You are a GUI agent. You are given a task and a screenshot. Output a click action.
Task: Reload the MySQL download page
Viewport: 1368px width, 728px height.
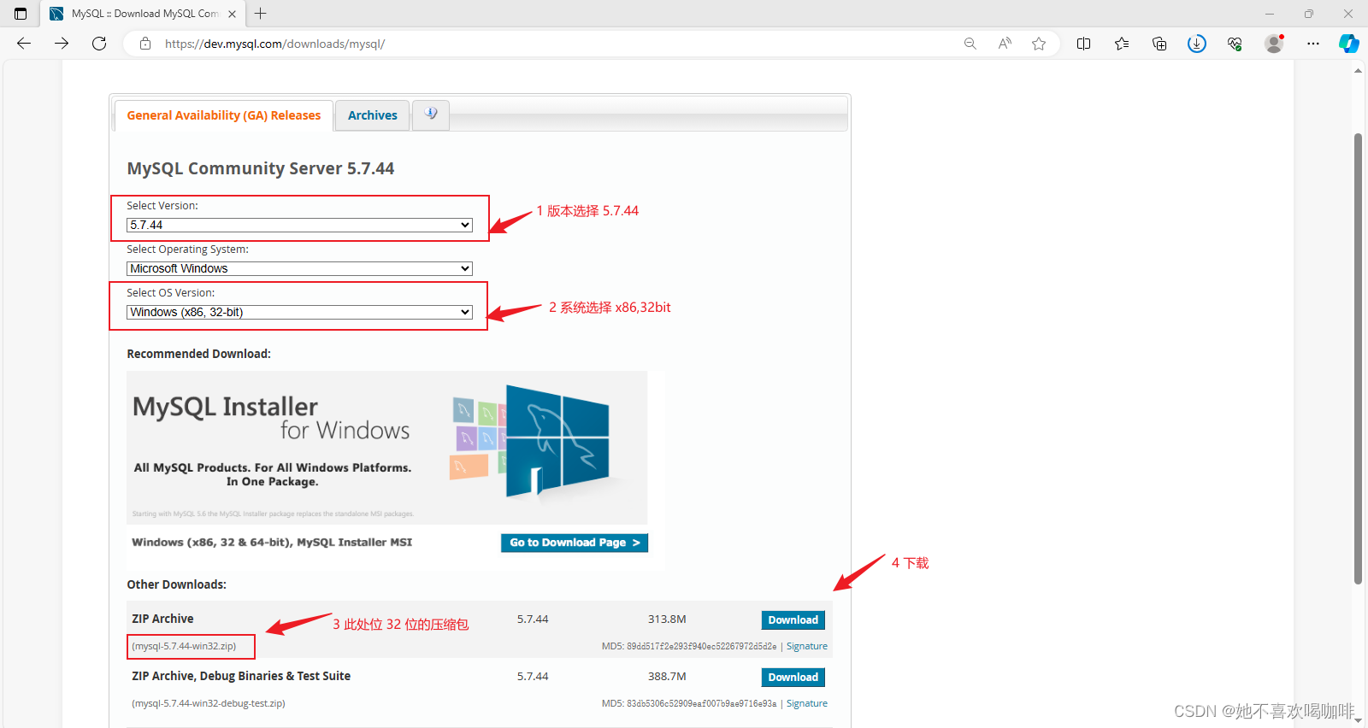(x=99, y=44)
